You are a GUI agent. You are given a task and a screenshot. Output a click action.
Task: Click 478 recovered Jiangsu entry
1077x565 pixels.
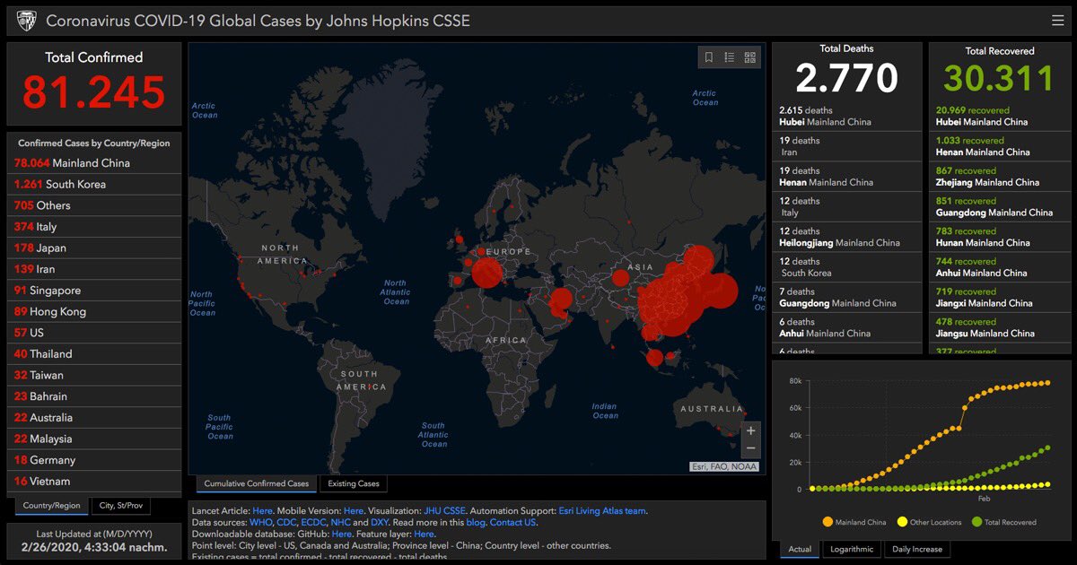[x=999, y=327]
